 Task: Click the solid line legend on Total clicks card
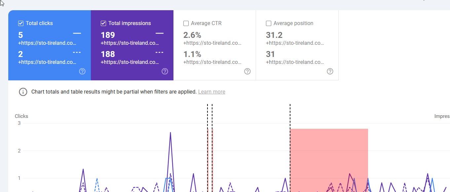[x=77, y=33]
